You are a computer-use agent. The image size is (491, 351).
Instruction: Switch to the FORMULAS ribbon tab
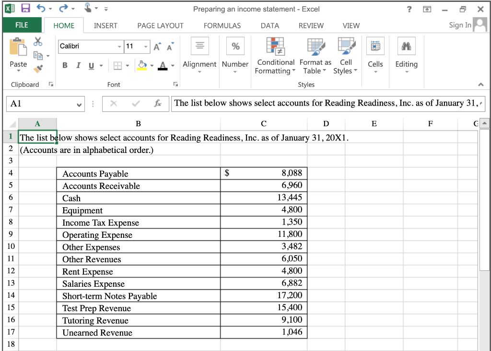[x=222, y=25]
